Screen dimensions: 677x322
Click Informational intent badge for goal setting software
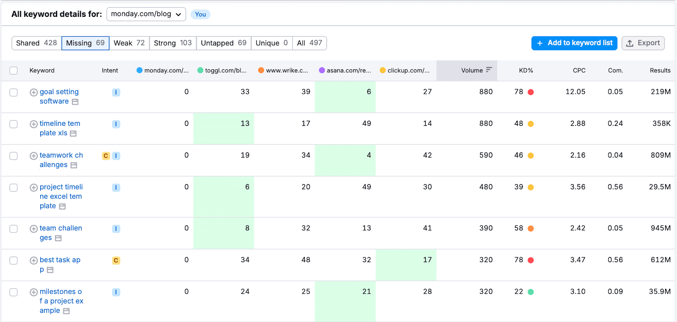pos(116,92)
